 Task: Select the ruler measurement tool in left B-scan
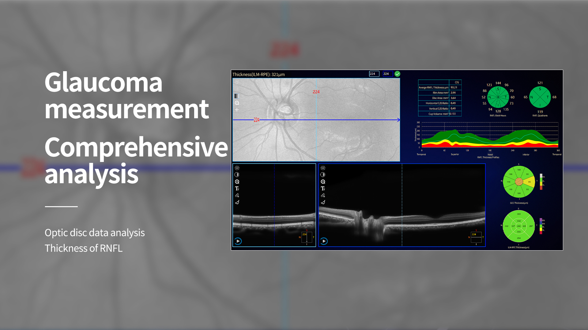237,195
